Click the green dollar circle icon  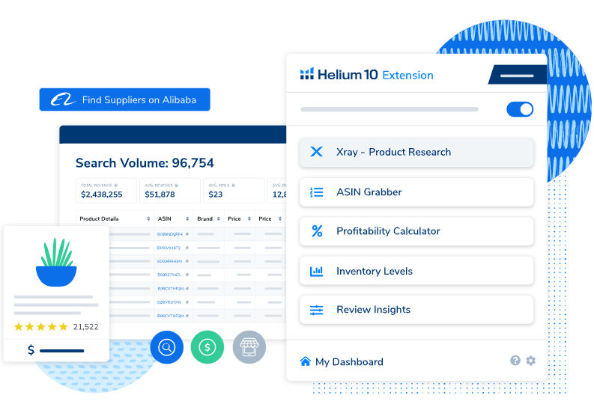[207, 347]
